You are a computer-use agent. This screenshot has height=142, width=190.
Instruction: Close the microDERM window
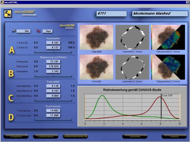(187, 2)
